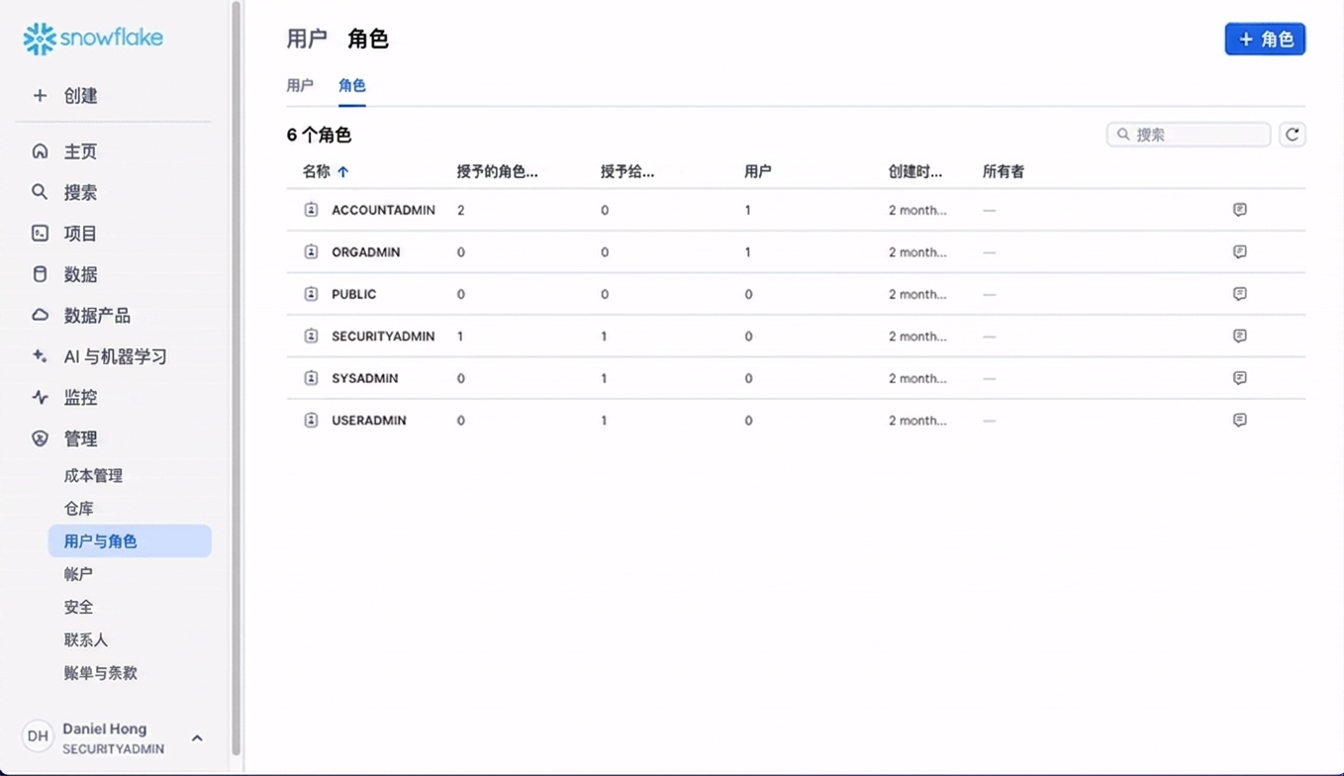Image resolution: width=1344 pixels, height=776 pixels.
Task: Click the shield icon for 管理
Action: [x=40, y=438]
